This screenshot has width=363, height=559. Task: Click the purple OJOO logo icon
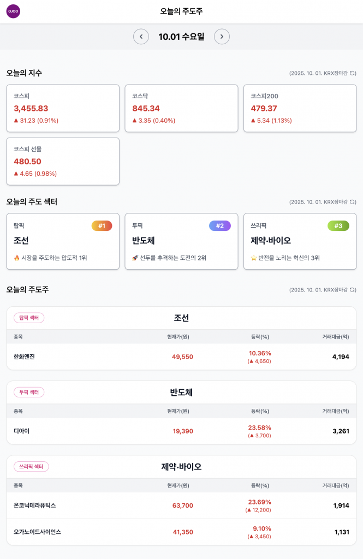coord(13,11)
